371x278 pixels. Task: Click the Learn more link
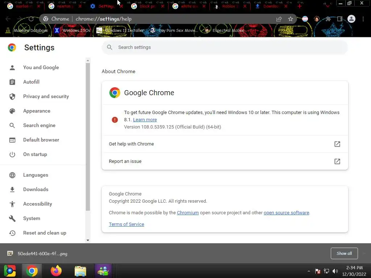(145, 119)
